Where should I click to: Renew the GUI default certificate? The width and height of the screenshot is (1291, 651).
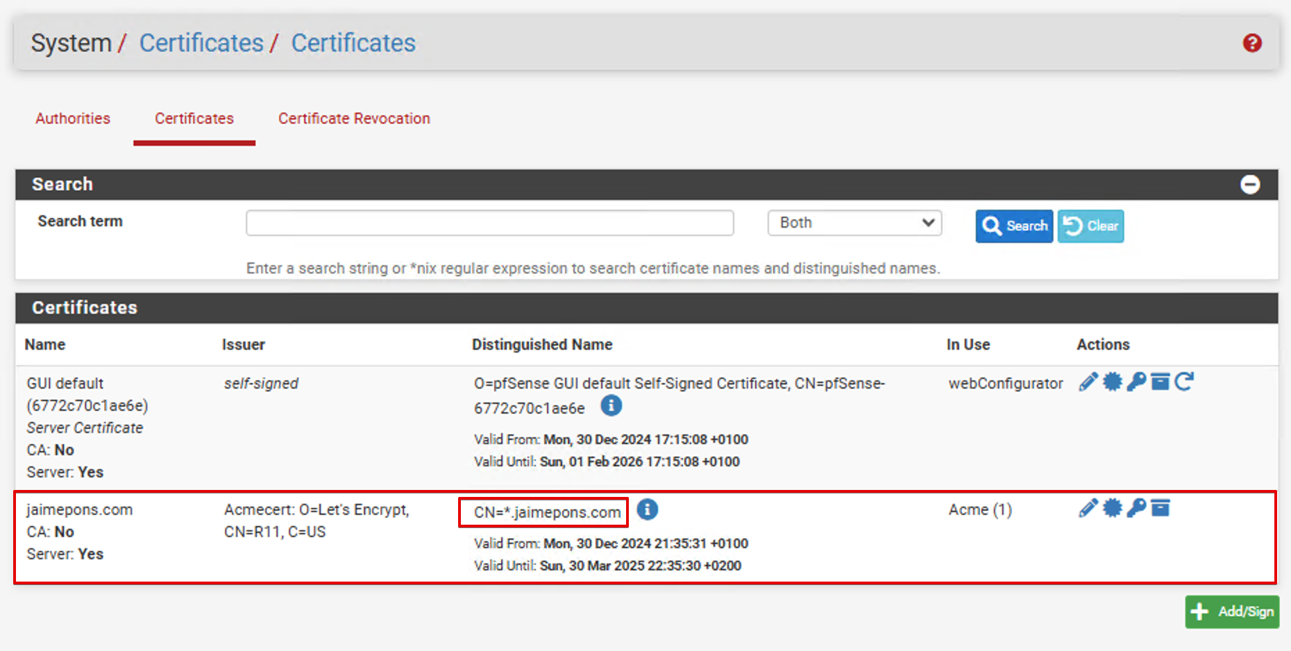click(1184, 382)
